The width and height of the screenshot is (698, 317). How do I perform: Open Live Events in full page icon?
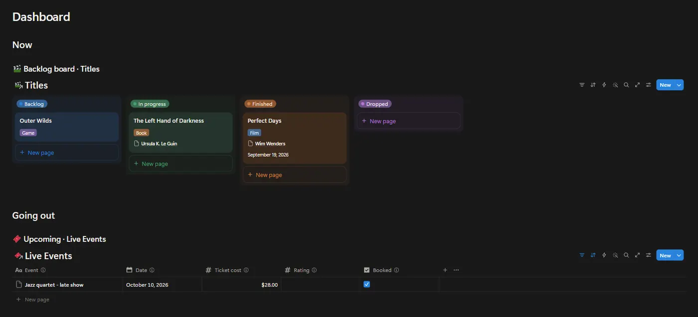(x=637, y=255)
